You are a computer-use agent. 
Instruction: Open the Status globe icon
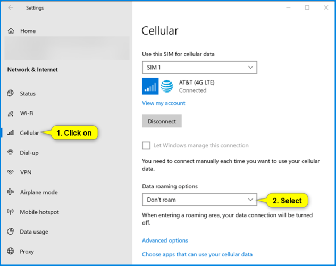pos(11,93)
